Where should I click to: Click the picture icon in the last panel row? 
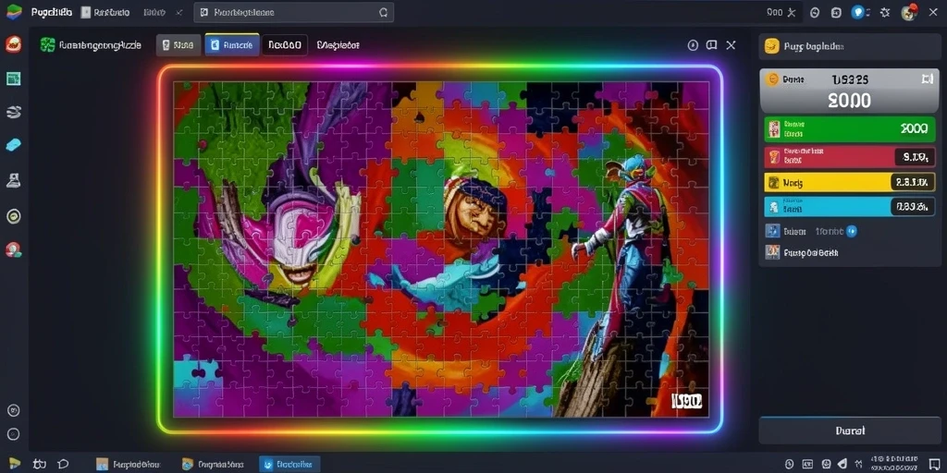point(772,252)
